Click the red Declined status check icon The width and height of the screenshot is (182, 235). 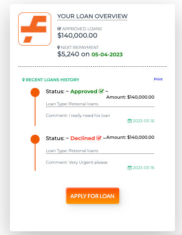click(99, 138)
